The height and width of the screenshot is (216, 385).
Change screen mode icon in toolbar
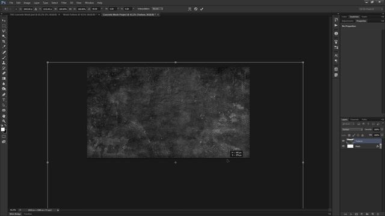[x=4, y=142]
